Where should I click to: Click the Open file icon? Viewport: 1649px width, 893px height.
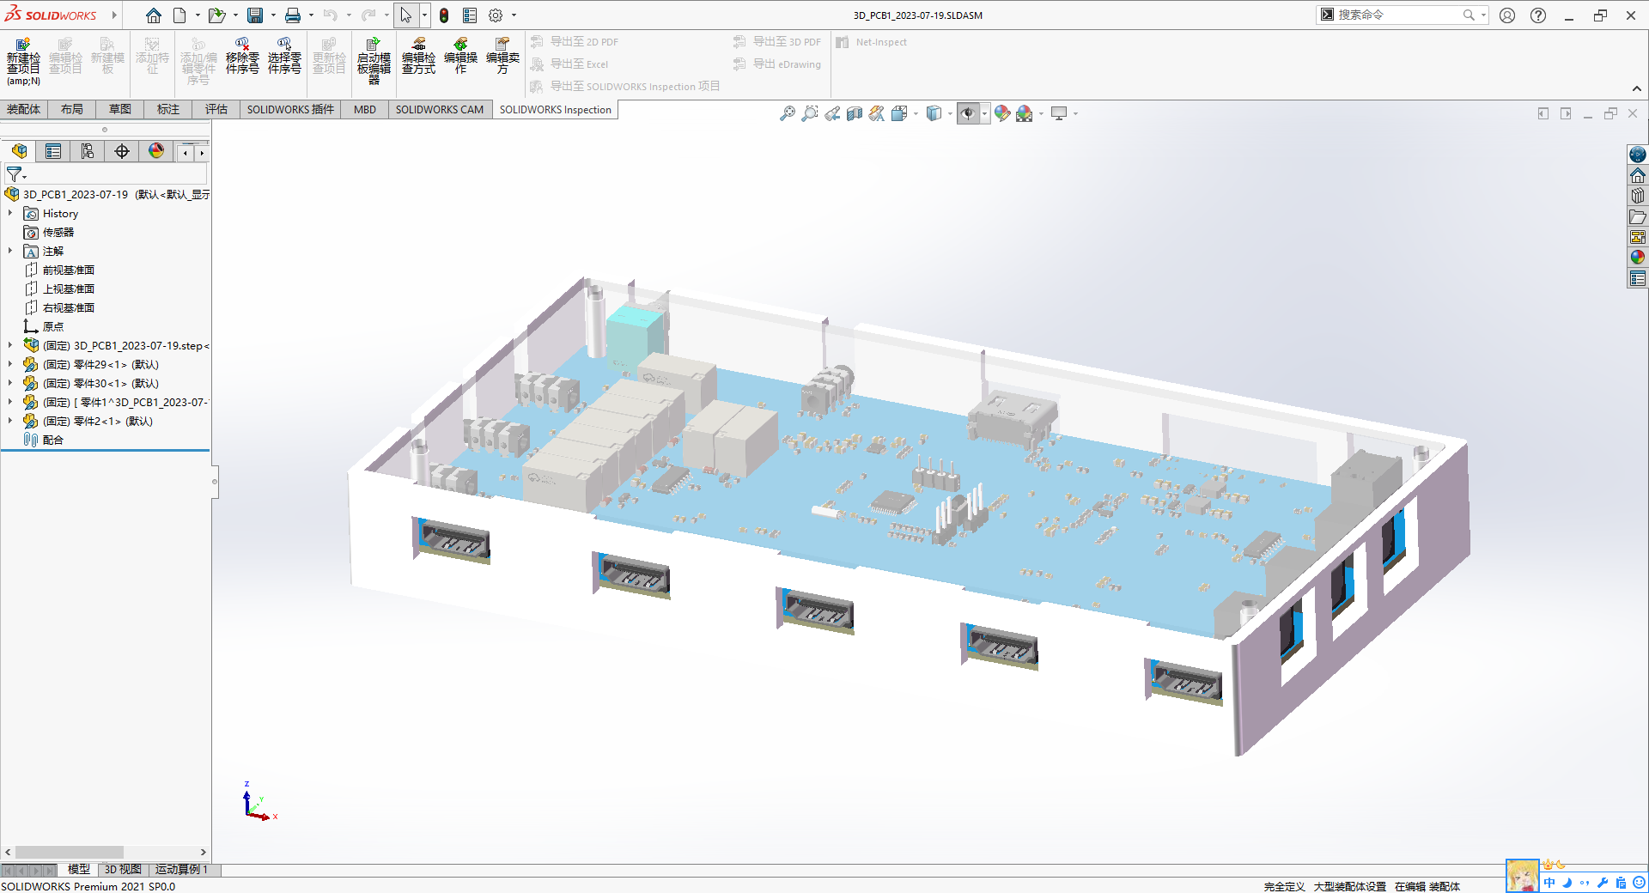pyautogui.click(x=216, y=15)
